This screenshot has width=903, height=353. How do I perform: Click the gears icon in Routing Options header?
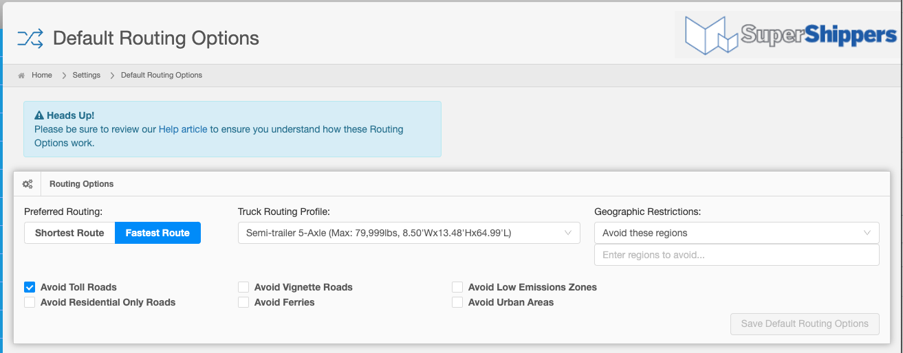(x=28, y=184)
